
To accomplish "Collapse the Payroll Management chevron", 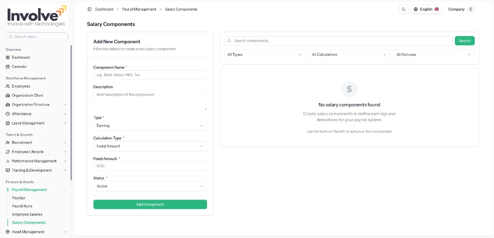I will click(x=65, y=189).
